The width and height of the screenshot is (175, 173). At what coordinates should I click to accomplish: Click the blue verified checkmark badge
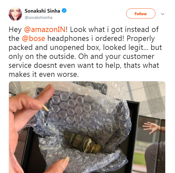(x=64, y=11)
